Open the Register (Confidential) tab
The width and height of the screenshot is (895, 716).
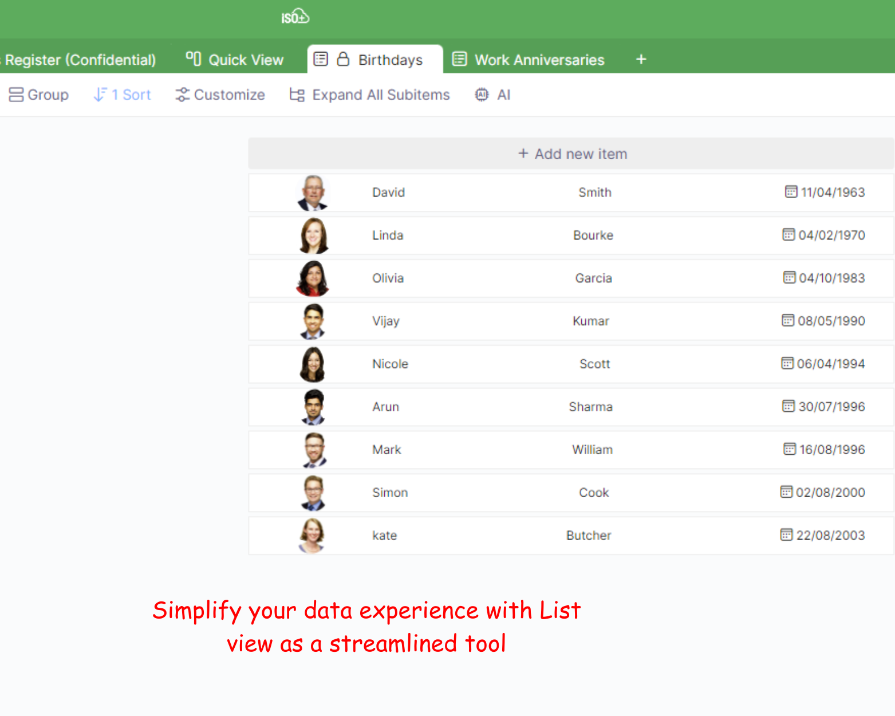tap(80, 60)
